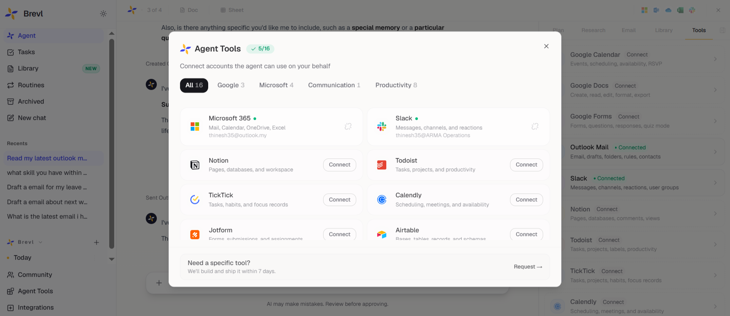The height and width of the screenshot is (316, 730).
Task: Connect Todoist in Agent Tools dialog
Action: point(526,165)
